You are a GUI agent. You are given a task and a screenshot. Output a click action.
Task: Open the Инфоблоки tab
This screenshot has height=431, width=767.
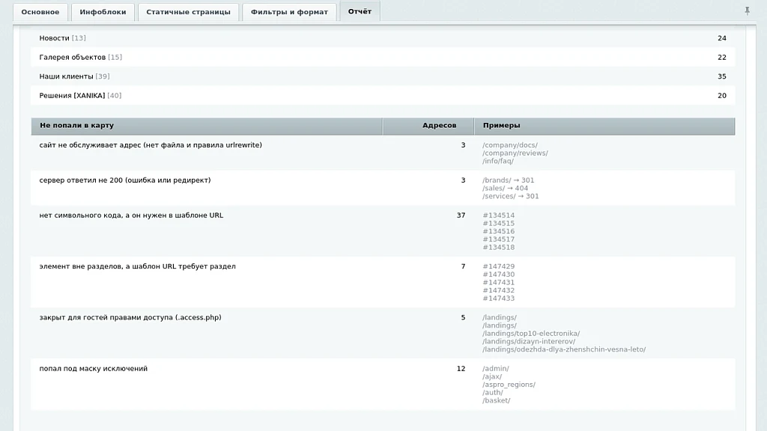click(103, 12)
